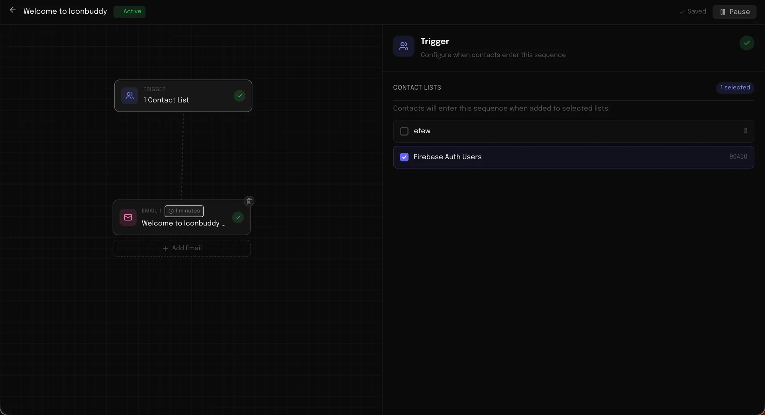765x415 pixels.
Task: Check the efew contact list checkbox
Action: (404, 131)
